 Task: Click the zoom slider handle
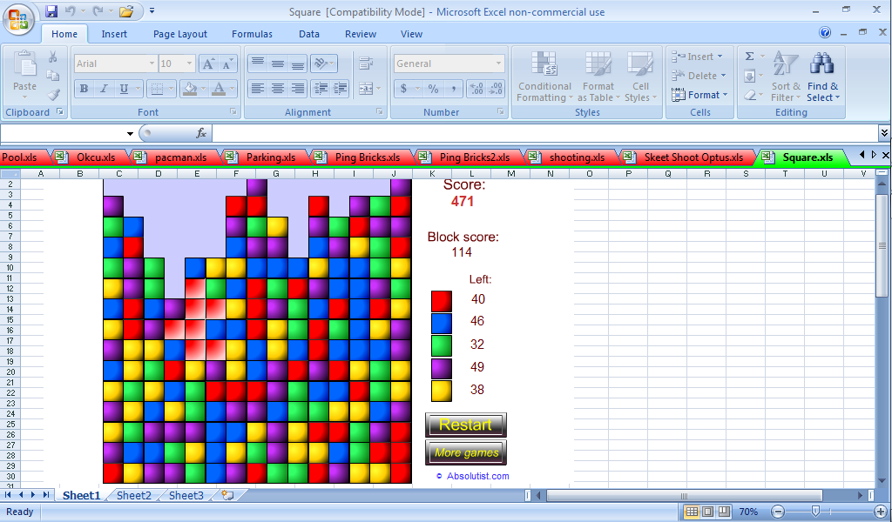(815, 512)
